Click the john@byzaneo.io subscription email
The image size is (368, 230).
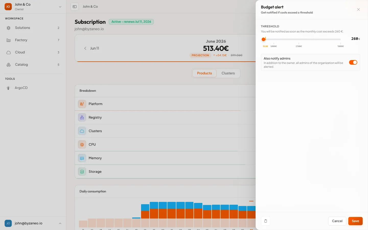pyautogui.click(x=89, y=29)
